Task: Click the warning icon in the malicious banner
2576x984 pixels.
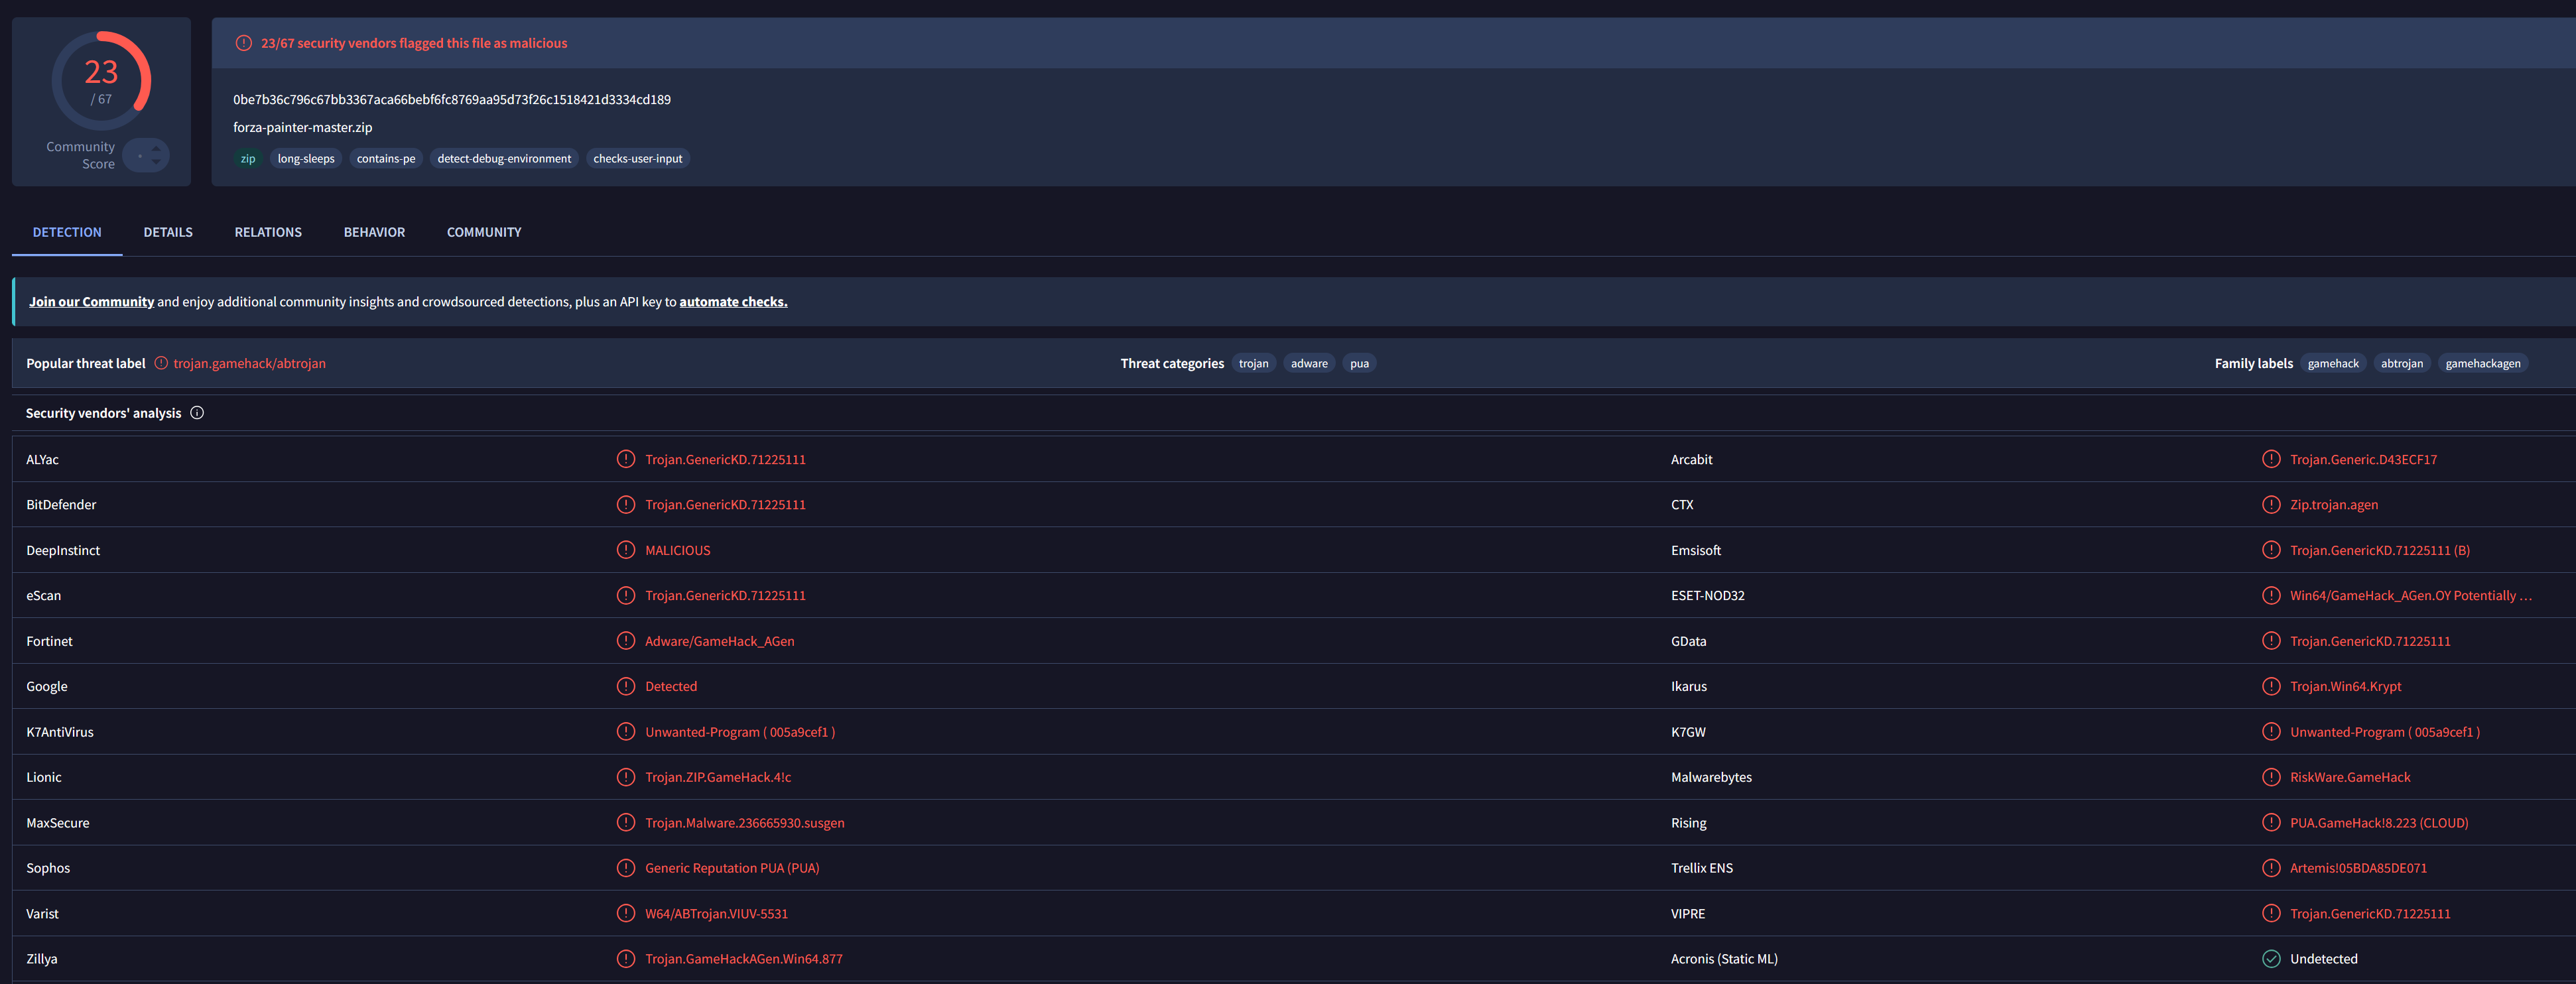Action: [x=243, y=43]
